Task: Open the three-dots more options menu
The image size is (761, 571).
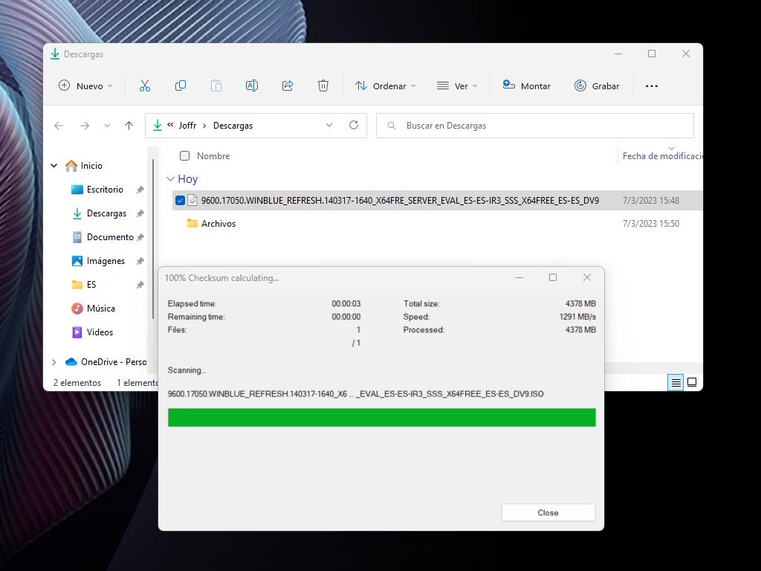Action: tap(651, 86)
